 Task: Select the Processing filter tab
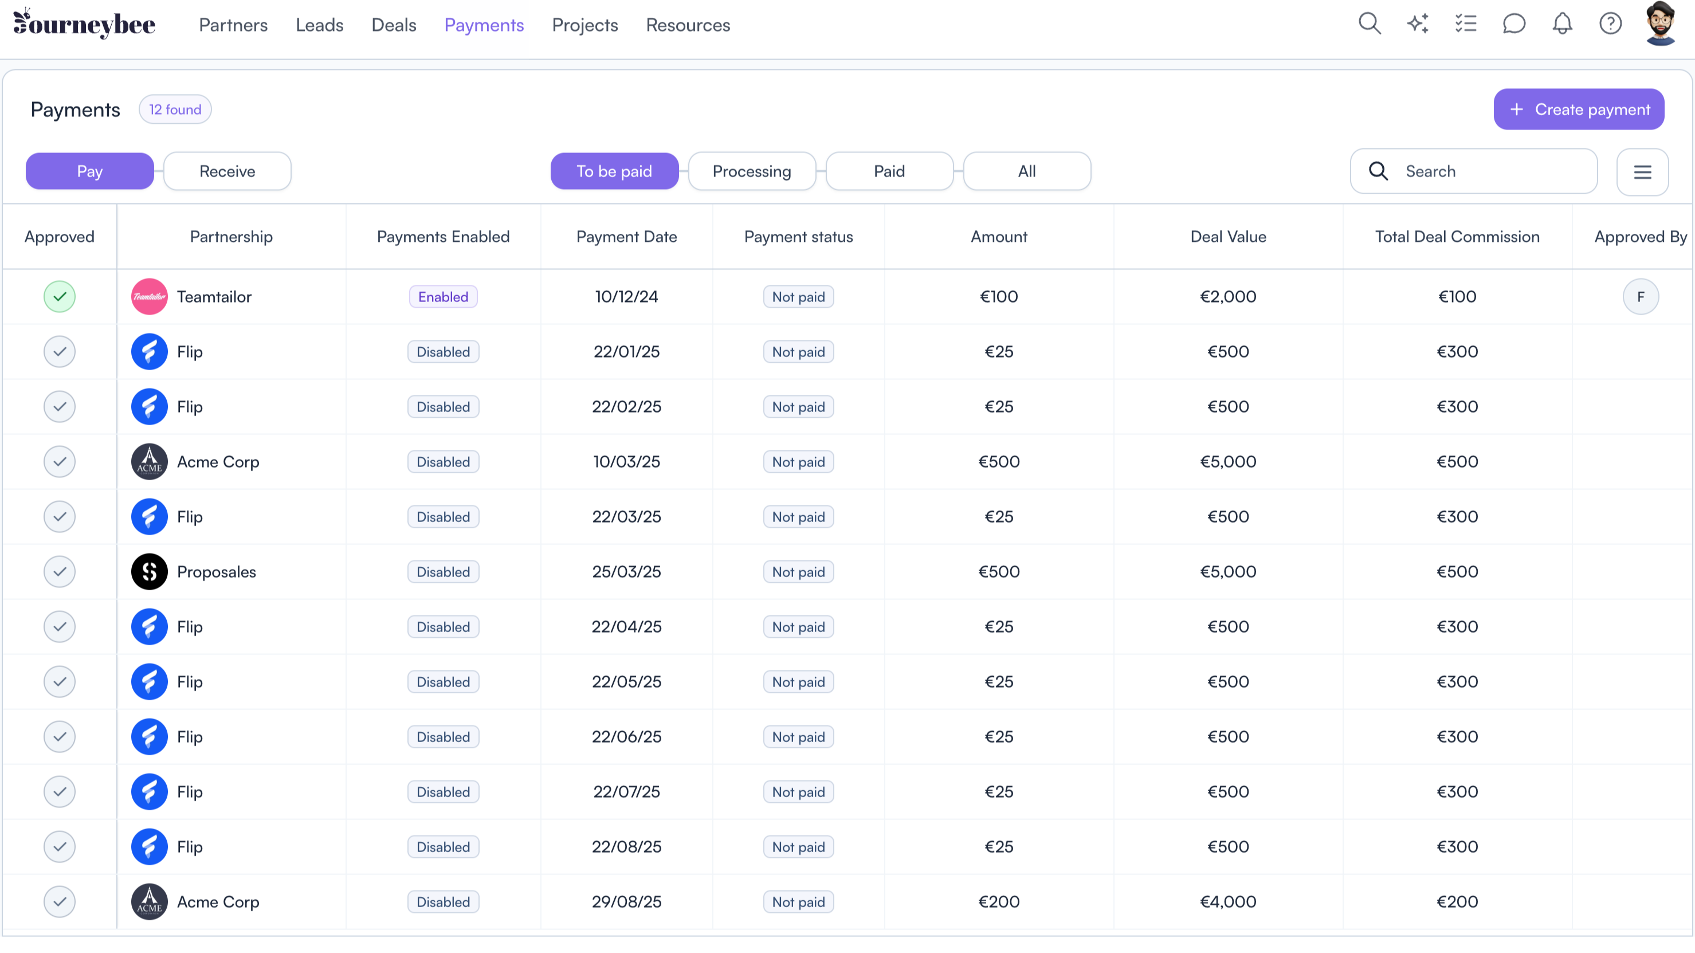751,172
